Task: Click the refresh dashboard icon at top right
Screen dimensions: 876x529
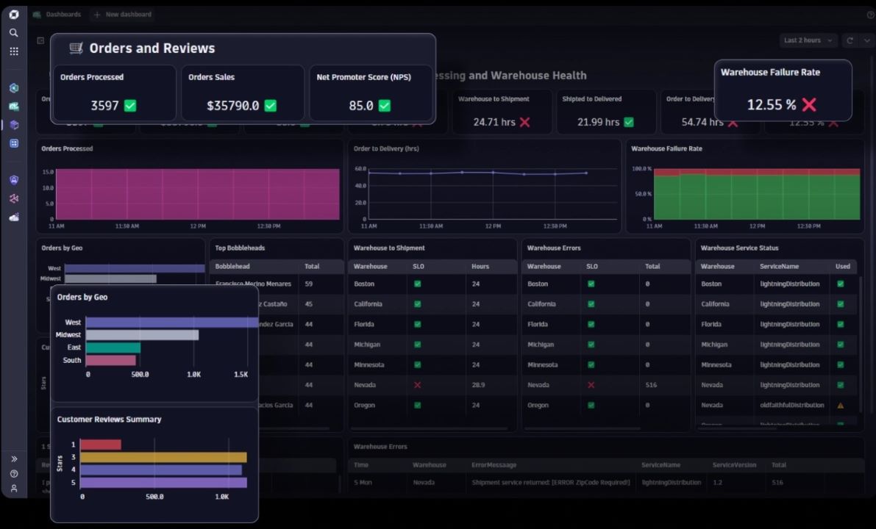Action: pos(850,40)
